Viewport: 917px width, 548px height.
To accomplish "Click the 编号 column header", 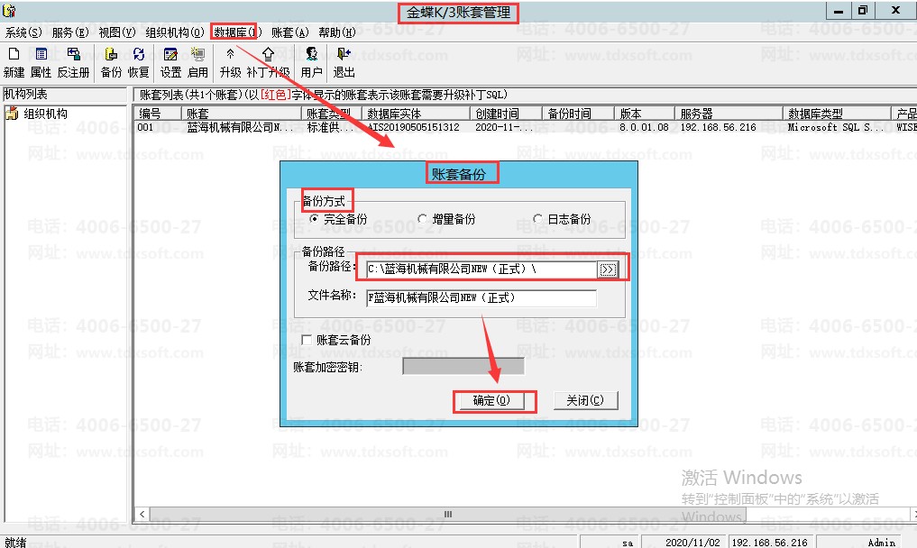I will coord(158,114).
